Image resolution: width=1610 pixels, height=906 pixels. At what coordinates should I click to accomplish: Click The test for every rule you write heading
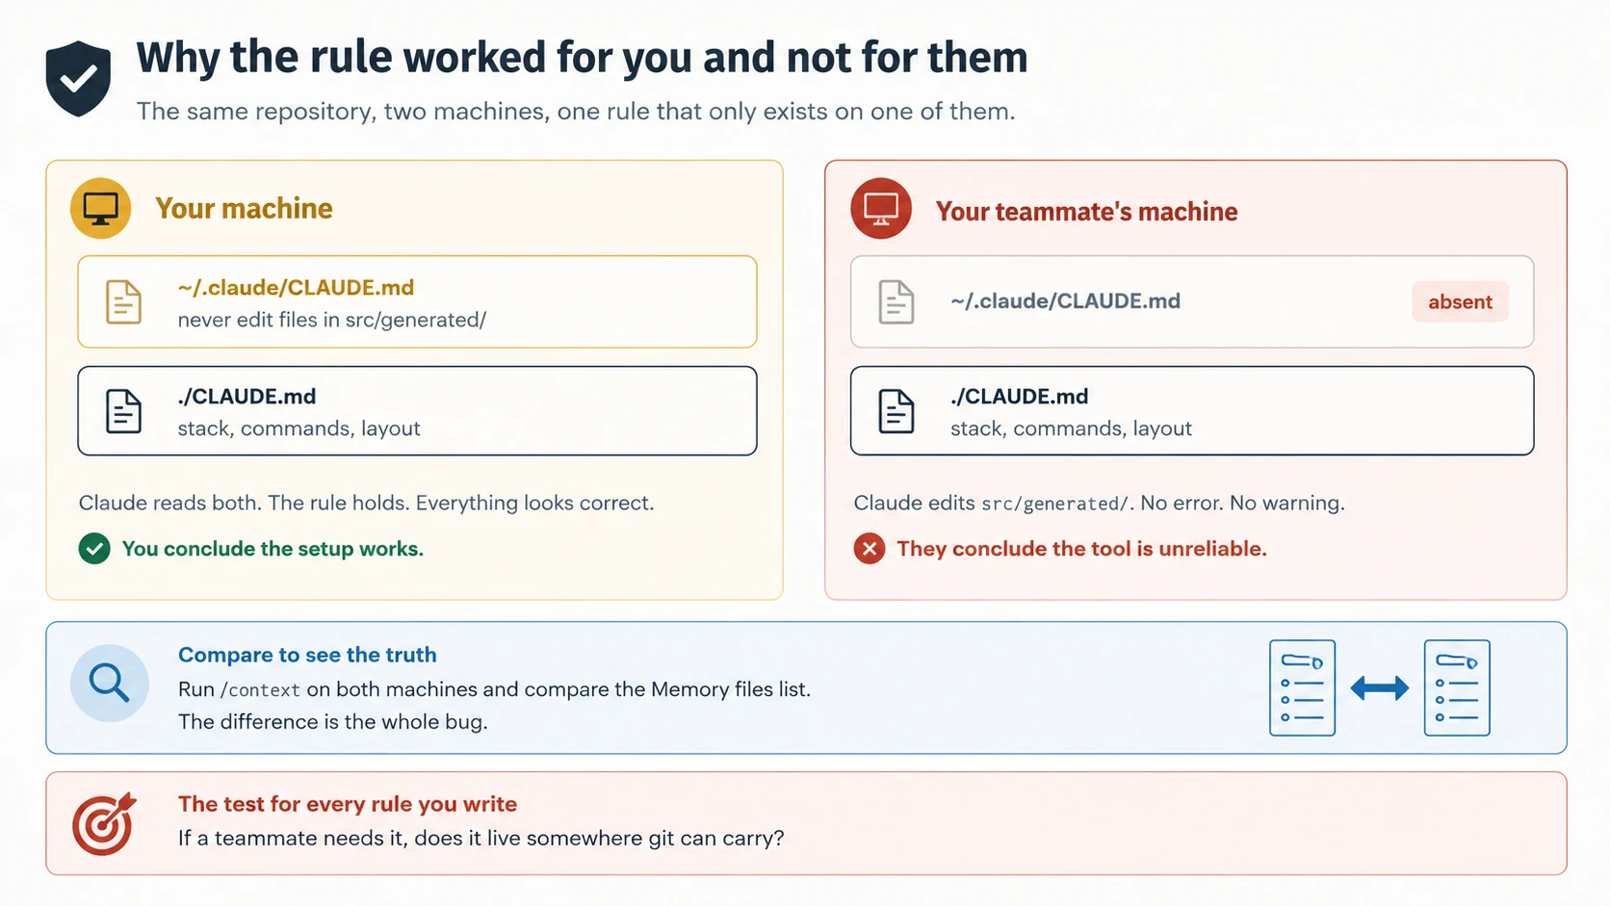coord(348,804)
